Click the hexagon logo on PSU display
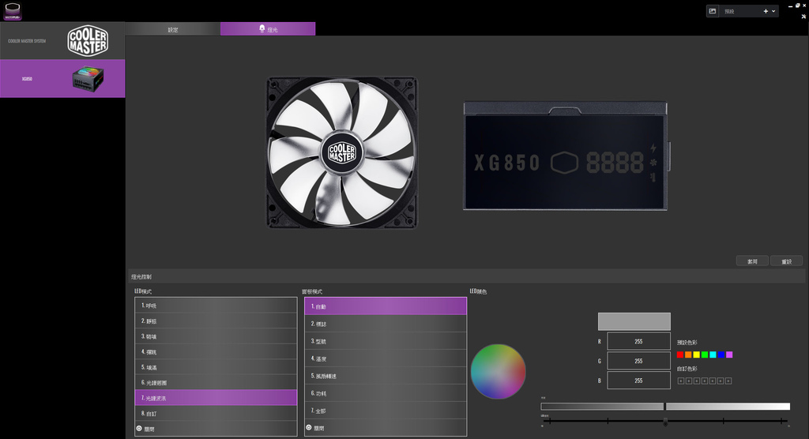 point(564,163)
